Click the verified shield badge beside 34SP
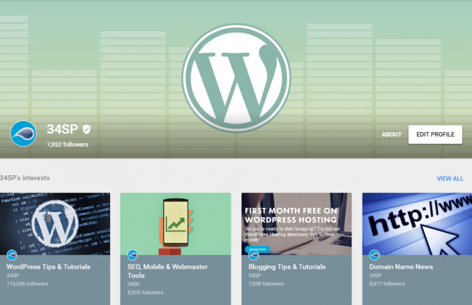The image size is (472, 305). coord(87,129)
